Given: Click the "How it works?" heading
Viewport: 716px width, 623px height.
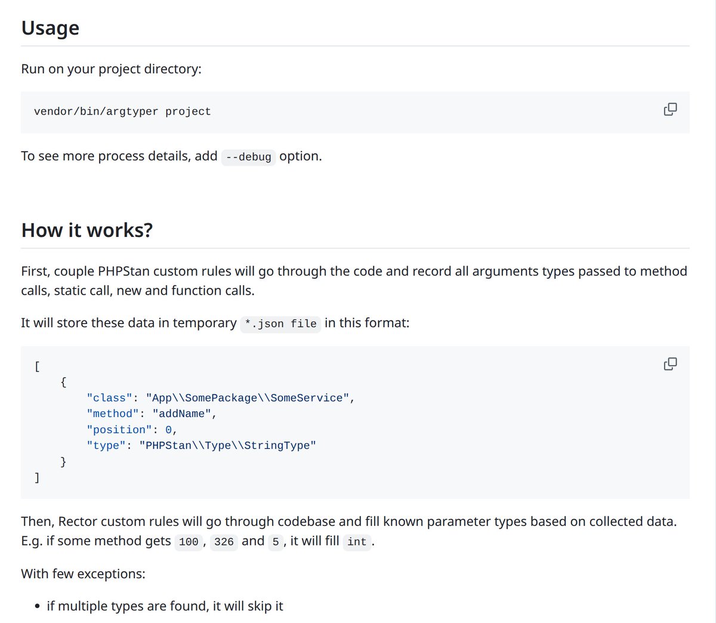Looking at the screenshot, I should pyautogui.click(x=87, y=230).
